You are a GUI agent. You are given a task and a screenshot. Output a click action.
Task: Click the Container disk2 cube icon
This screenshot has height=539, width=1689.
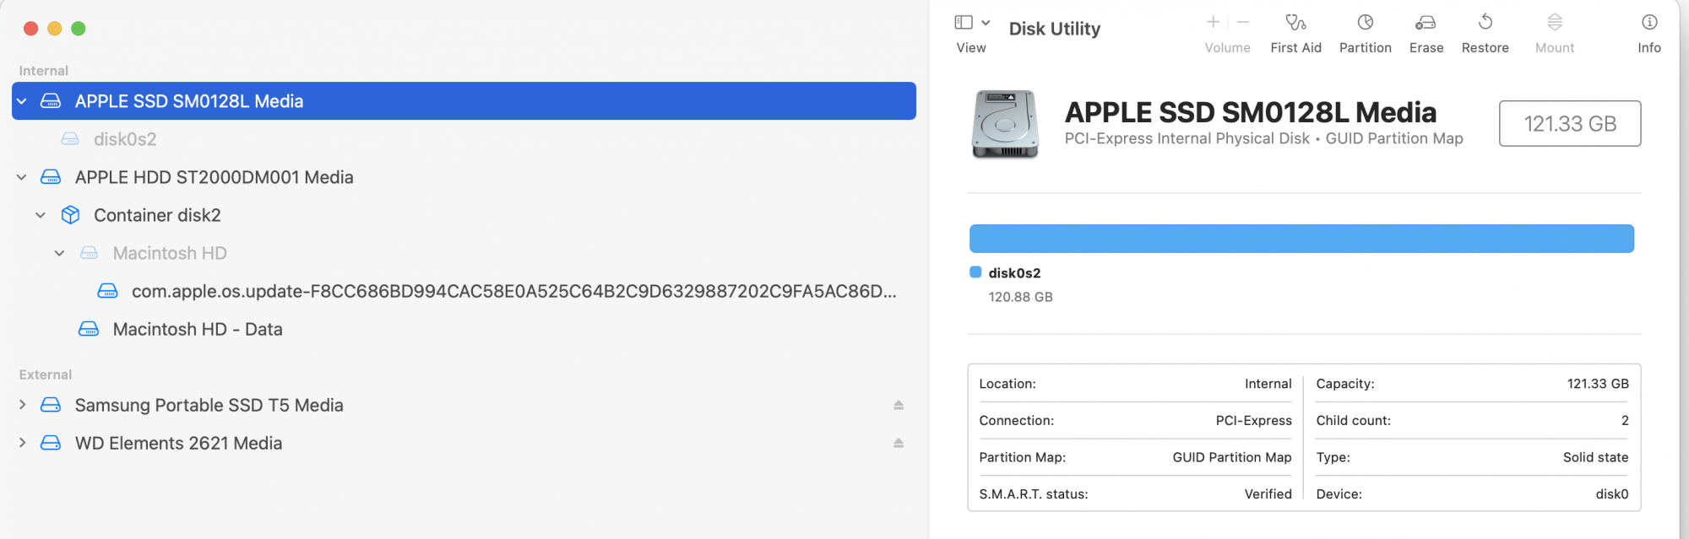click(70, 215)
